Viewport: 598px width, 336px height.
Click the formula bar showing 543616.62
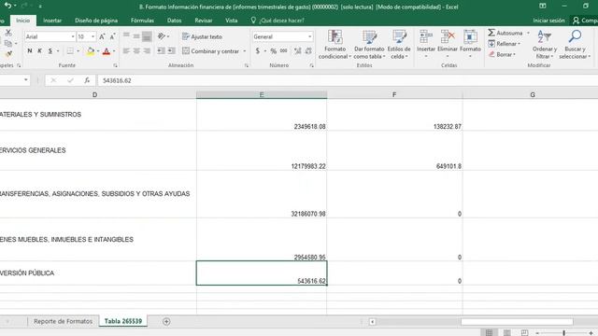pyautogui.click(x=347, y=80)
